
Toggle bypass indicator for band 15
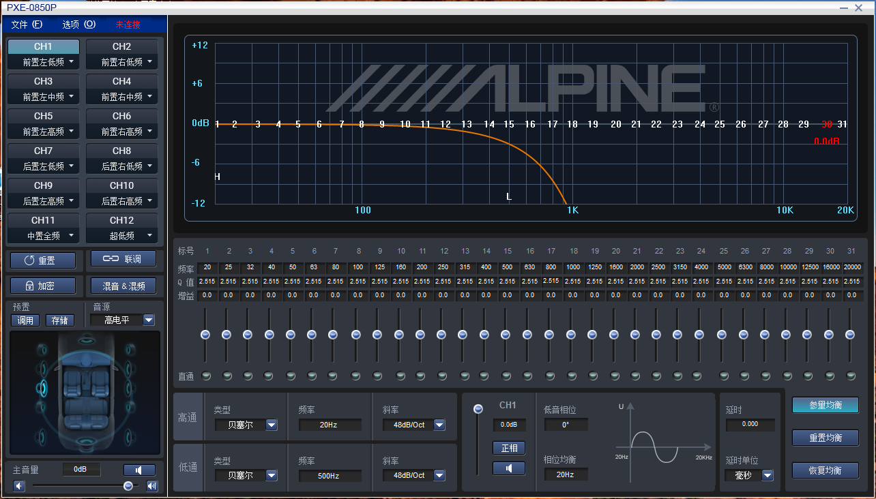tap(506, 376)
